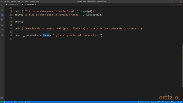Change the UTF-8 file encoding
This screenshot has height=103, width=183.
coord(158,102)
